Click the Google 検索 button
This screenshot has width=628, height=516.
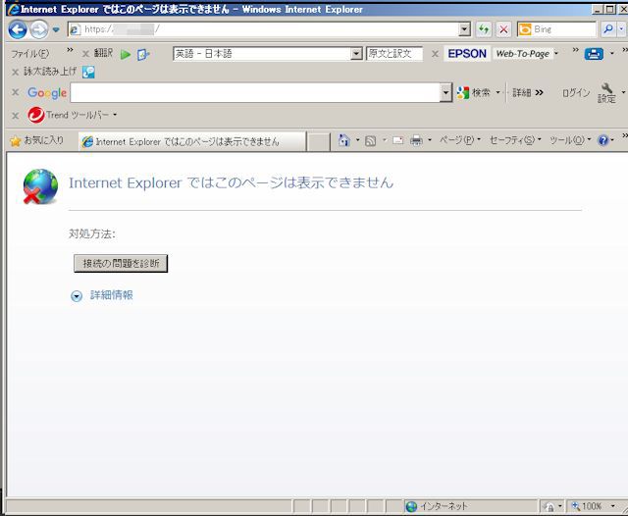474,93
